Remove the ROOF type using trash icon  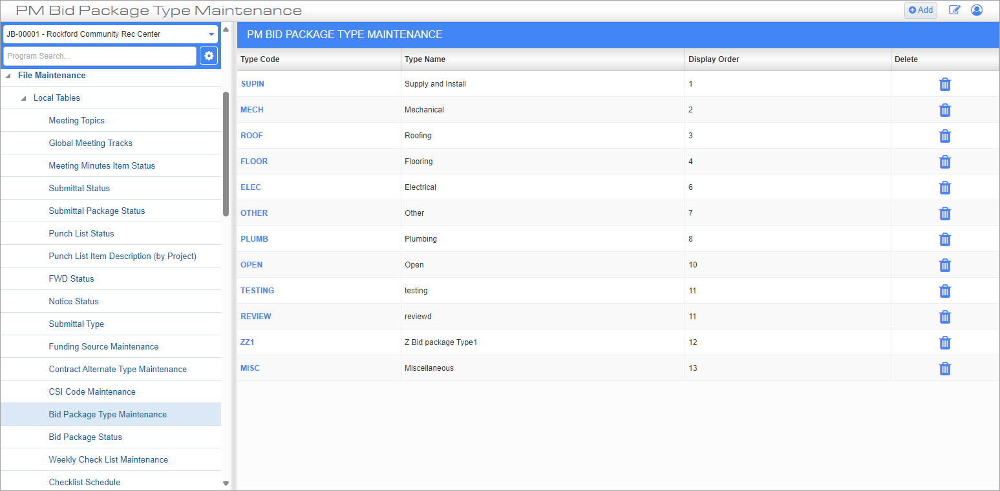[x=944, y=136]
